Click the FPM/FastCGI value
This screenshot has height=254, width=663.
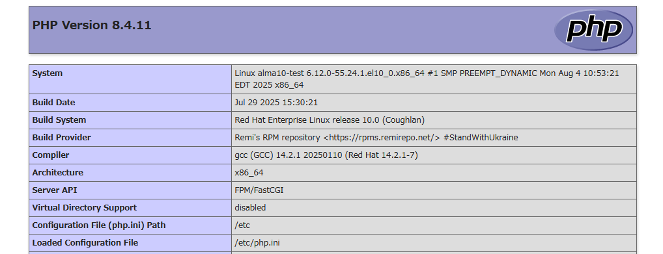[259, 190]
